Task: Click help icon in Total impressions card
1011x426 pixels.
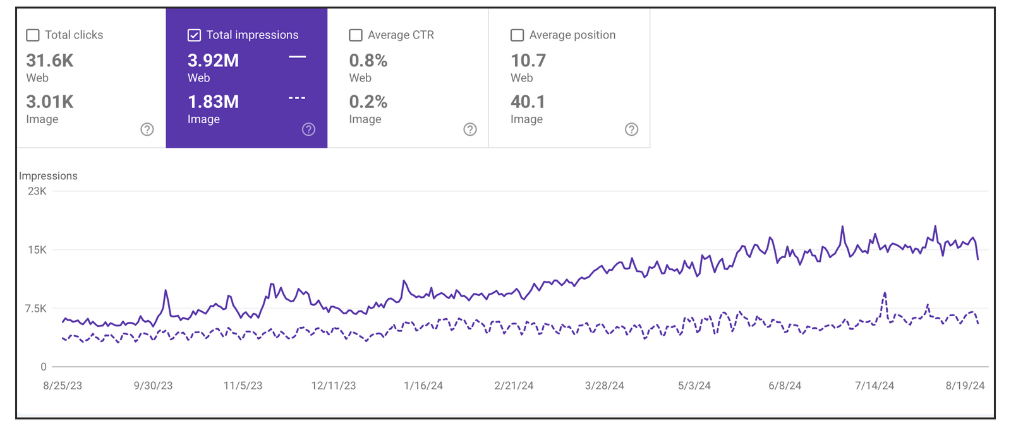Action: pyautogui.click(x=308, y=129)
